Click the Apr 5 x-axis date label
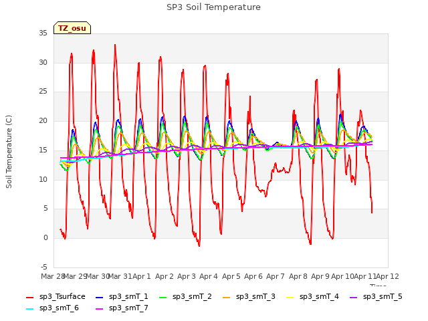 [x=231, y=276]
